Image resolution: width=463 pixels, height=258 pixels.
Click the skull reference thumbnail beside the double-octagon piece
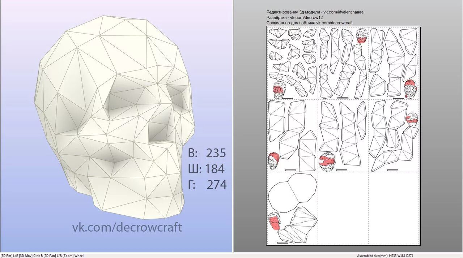(274, 221)
